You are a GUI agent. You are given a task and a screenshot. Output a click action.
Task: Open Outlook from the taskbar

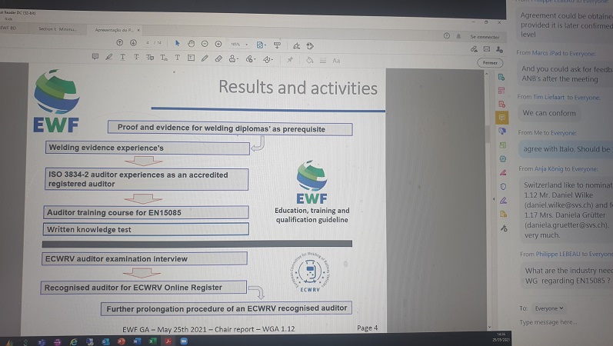click(105, 341)
